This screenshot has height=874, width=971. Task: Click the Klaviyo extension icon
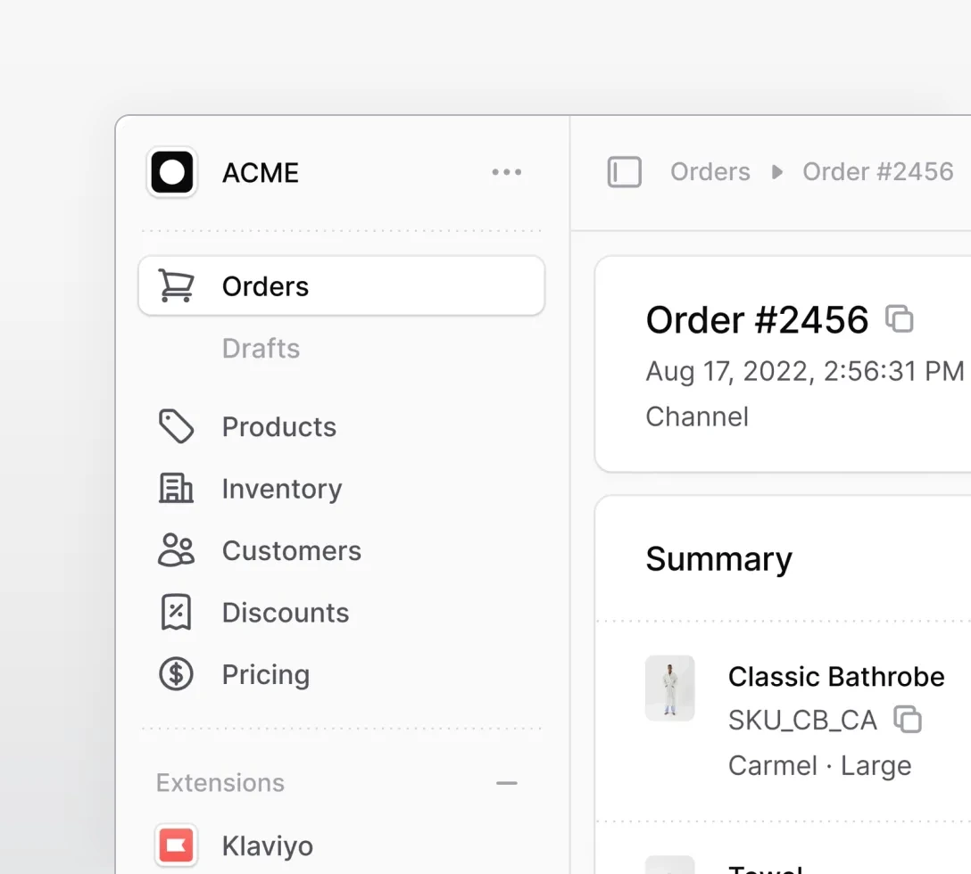tap(177, 845)
